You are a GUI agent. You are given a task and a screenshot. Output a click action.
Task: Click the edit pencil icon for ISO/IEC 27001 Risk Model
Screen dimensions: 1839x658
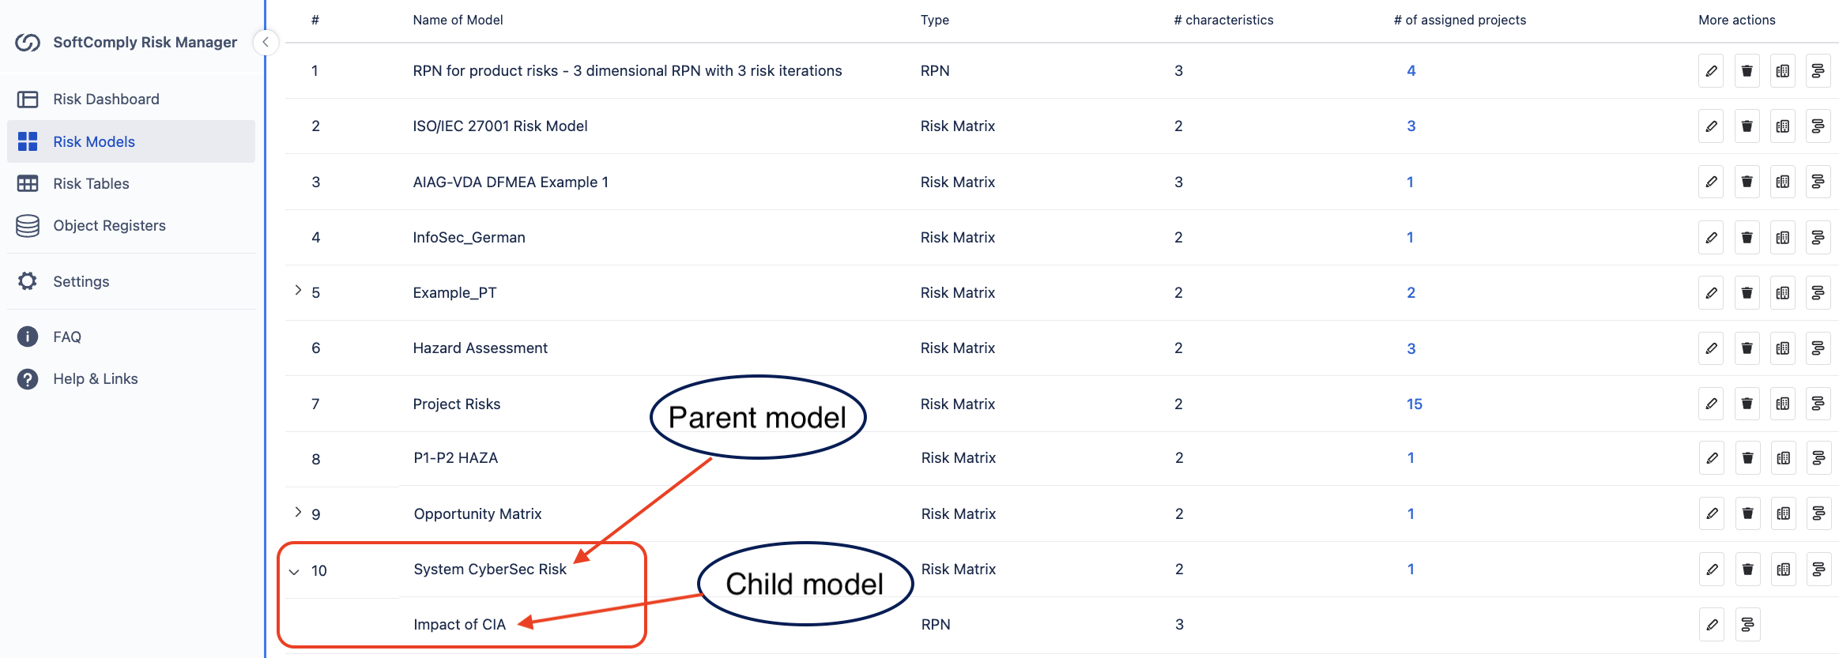1711,126
